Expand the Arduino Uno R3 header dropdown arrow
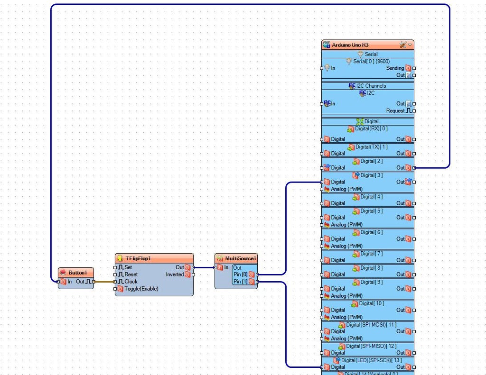 click(x=410, y=45)
